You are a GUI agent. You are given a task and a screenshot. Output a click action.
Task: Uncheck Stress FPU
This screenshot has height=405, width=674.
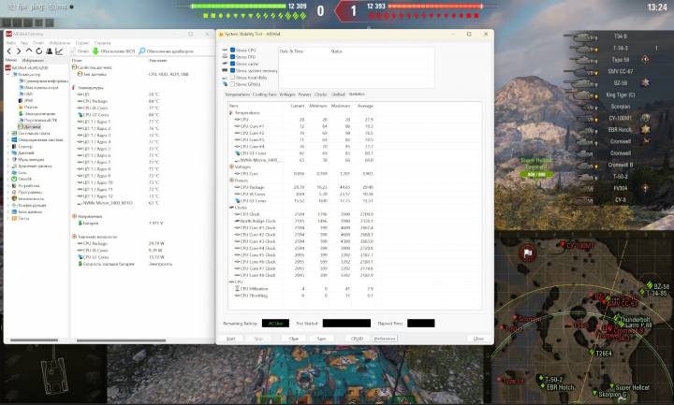232,57
